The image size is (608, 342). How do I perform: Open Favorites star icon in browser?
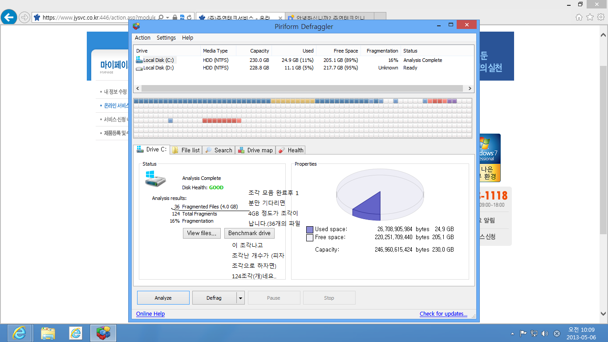pyautogui.click(x=590, y=17)
